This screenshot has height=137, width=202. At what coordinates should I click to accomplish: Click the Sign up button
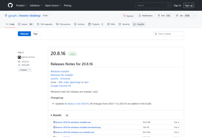pyautogui.click(x=189, y=5)
